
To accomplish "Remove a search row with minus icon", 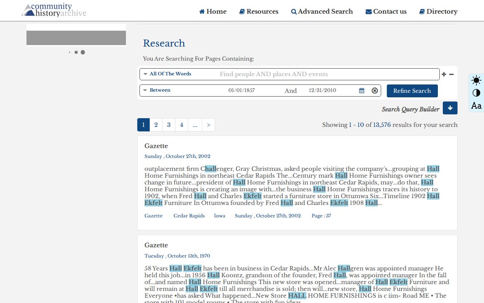I will (x=451, y=74).
